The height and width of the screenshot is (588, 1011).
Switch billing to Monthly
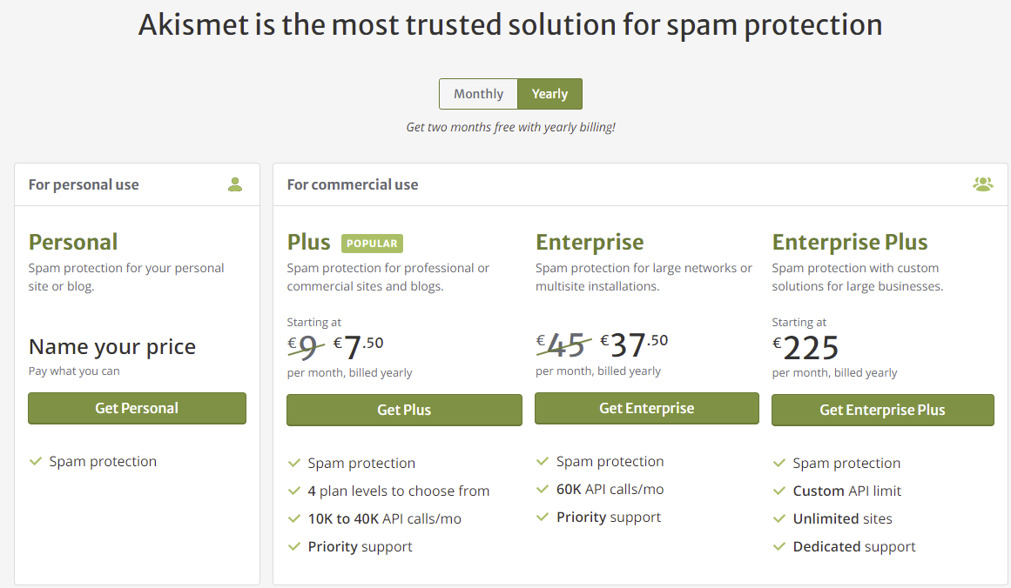[478, 94]
